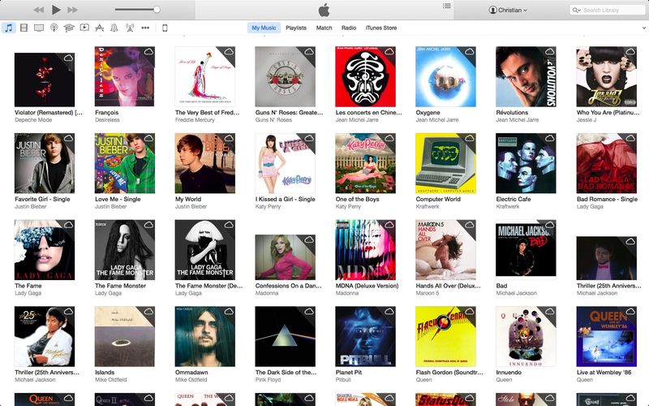Click the iCloud icon on Innuendo album

(x=550, y=312)
